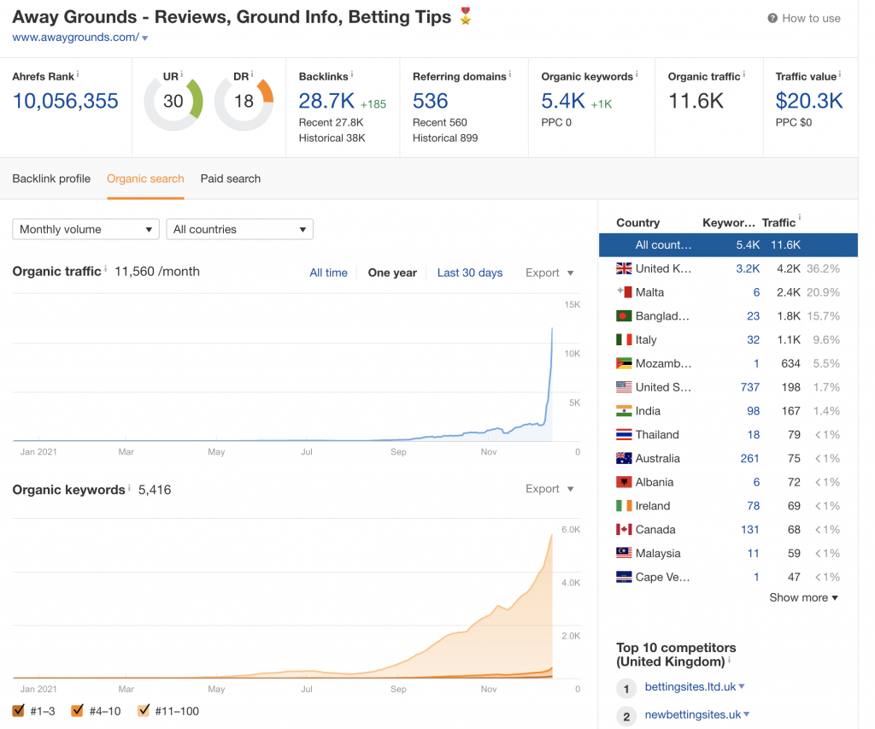The height and width of the screenshot is (729, 875).
Task: Switch to the Backlink profile tab
Action: [51, 179]
